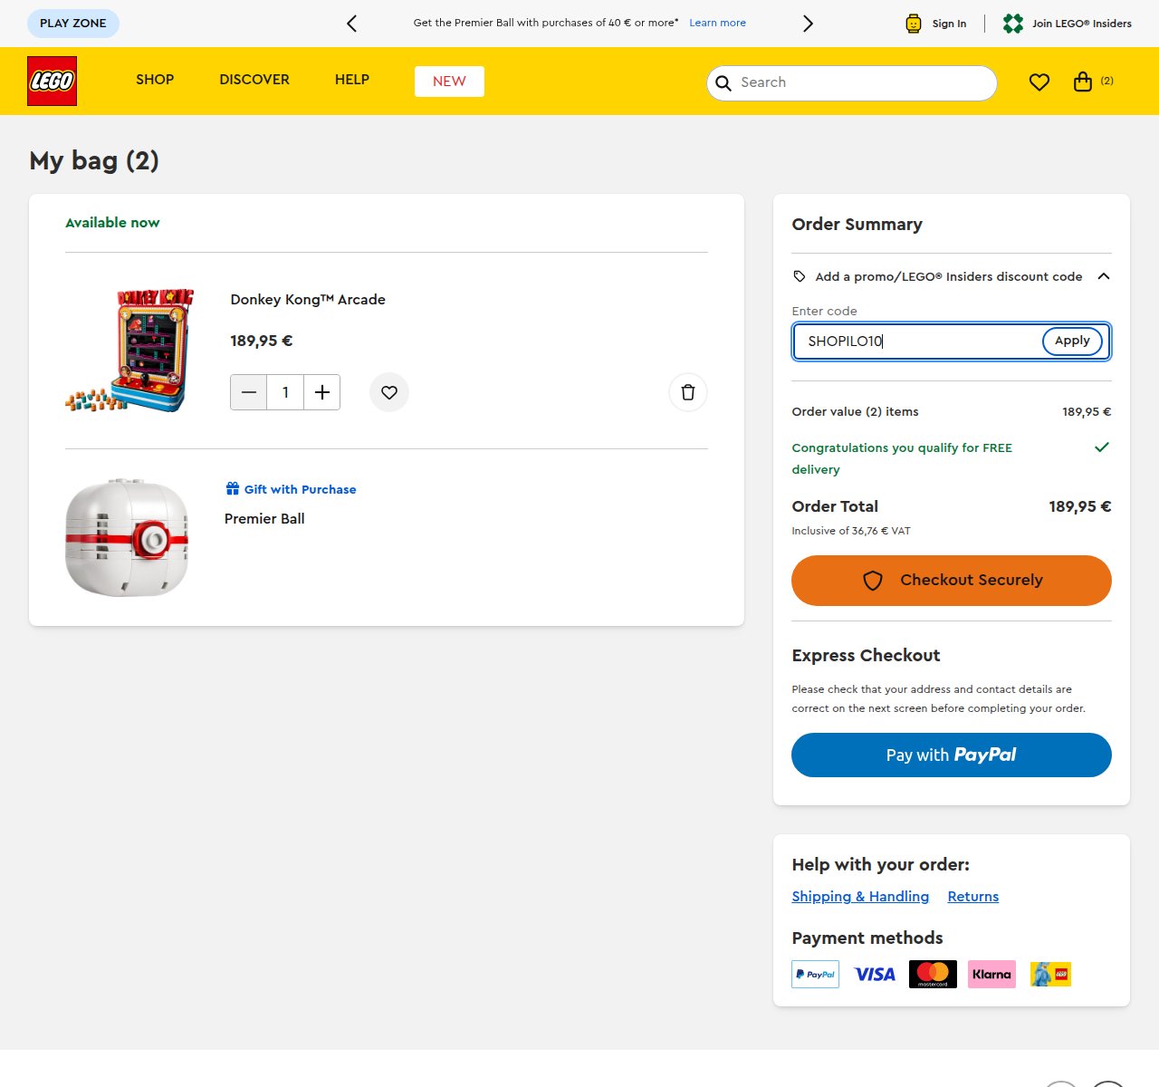The width and height of the screenshot is (1159, 1087).
Task: Click the Order Total amount 189,95 €
Action: (1079, 506)
